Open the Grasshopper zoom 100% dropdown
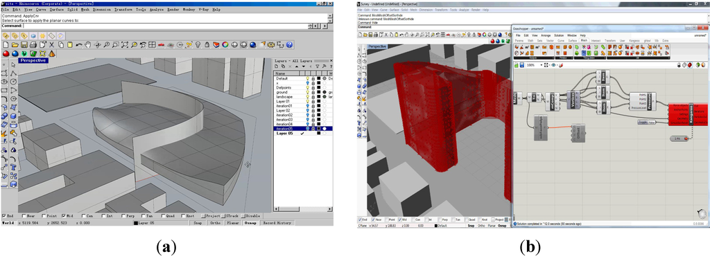The height and width of the screenshot is (261, 710). pyautogui.click(x=541, y=65)
